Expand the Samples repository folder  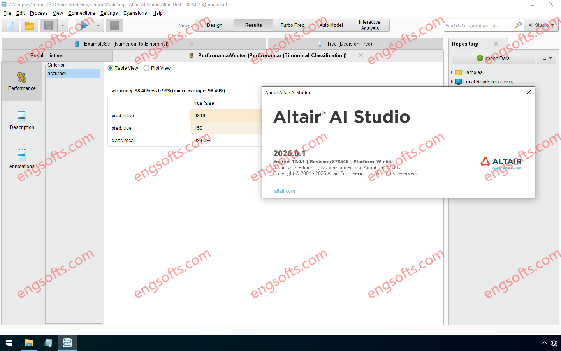coord(452,72)
